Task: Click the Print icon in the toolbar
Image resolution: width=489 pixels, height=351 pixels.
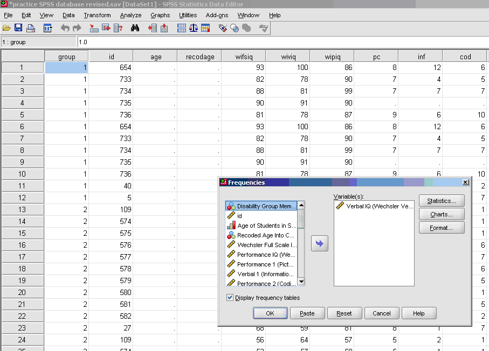Action: [x=31, y=29]
